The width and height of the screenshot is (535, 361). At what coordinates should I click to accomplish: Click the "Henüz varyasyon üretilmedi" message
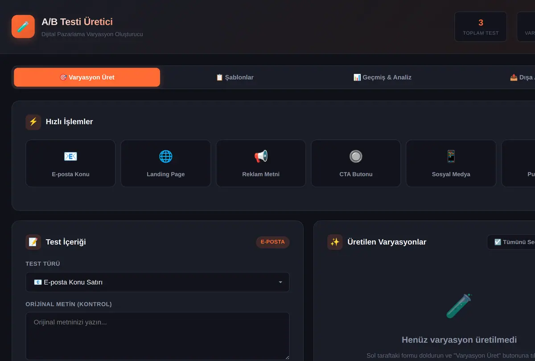coord(459,340)
